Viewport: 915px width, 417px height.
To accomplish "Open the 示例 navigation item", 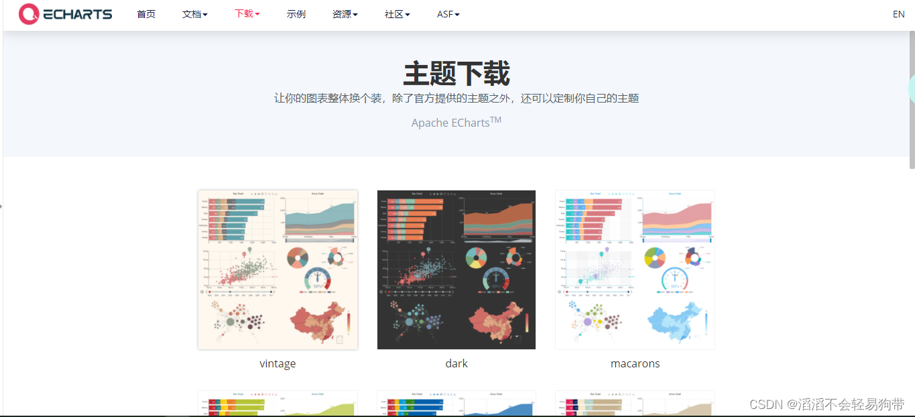I will point(296,14).
